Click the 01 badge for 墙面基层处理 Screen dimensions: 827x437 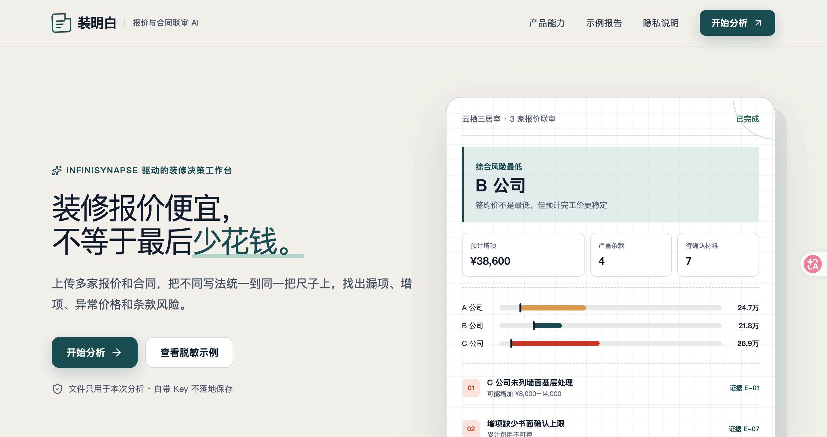(471, 388)
